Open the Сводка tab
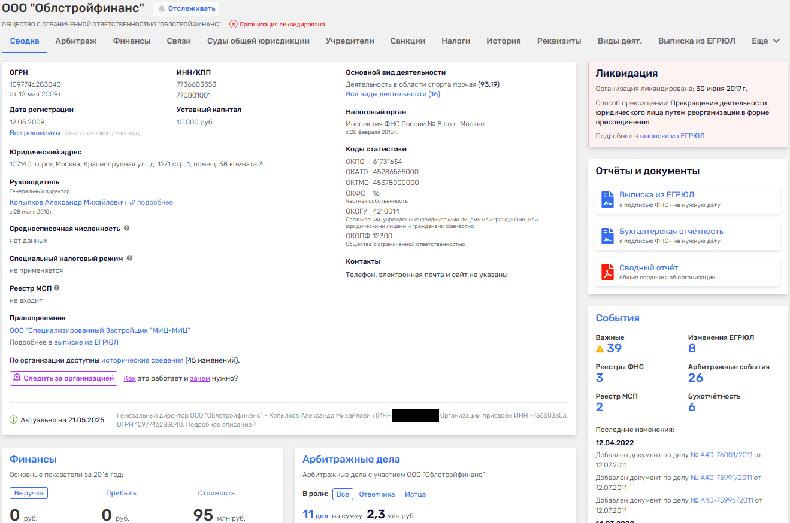790x523 pixels. click(x=25, y=41)
